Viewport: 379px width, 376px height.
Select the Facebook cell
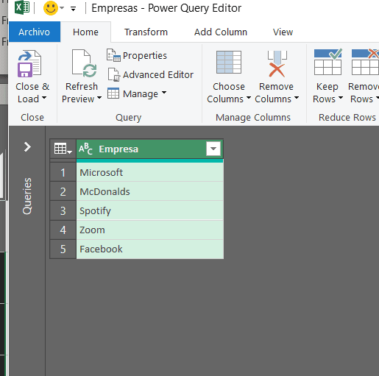point(150,249)
